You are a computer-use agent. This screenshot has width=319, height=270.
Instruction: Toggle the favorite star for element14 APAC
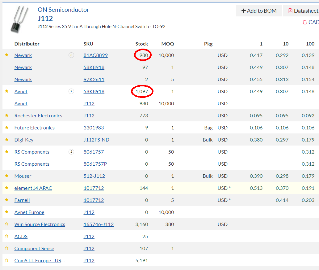[7, 188]
